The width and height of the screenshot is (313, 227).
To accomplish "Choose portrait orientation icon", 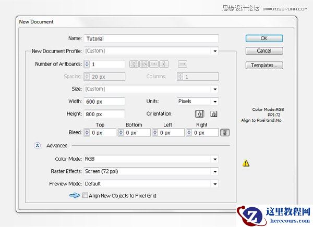I will [199, 114].
